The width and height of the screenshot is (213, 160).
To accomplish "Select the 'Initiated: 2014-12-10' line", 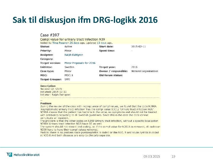I will (x=53, y=92).
